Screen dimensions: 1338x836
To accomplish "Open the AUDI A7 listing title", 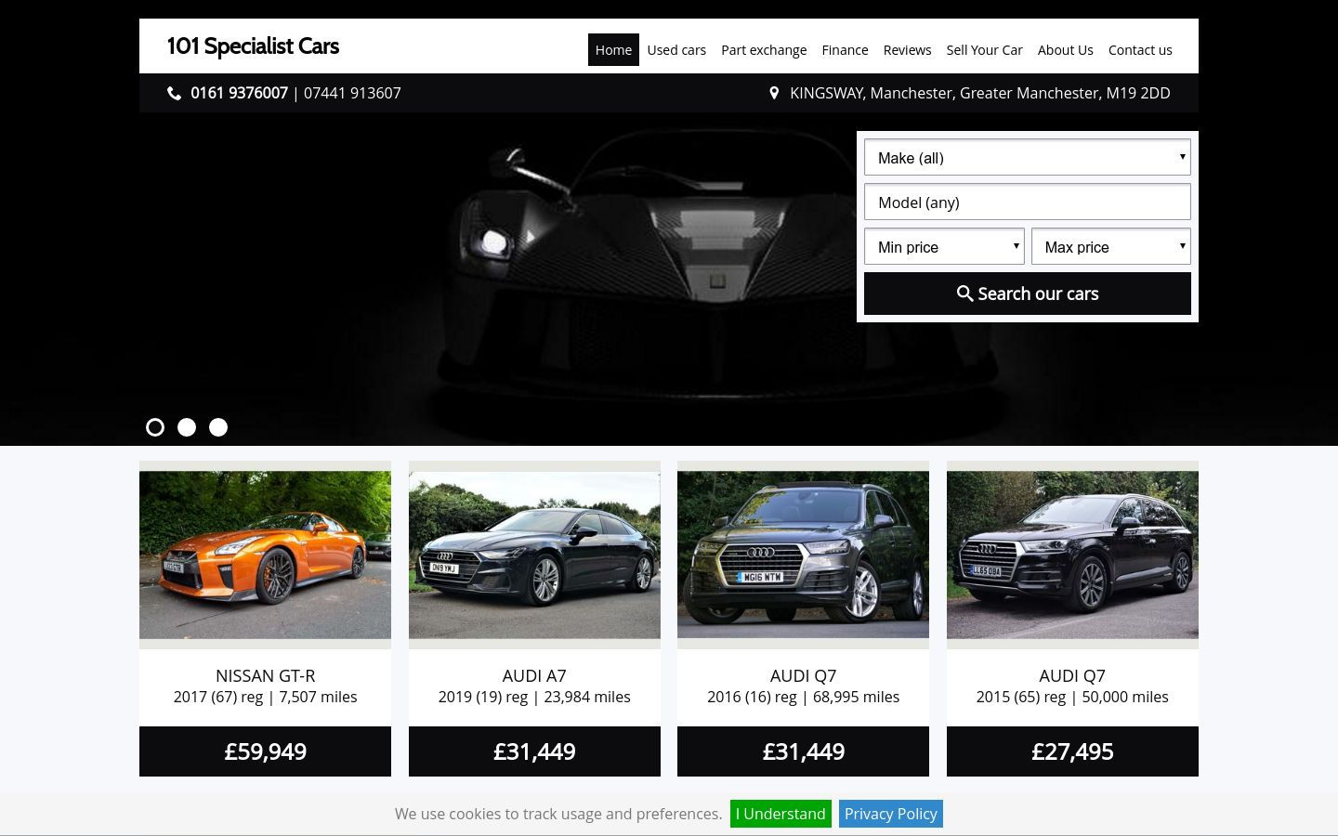I will [534, 675].
